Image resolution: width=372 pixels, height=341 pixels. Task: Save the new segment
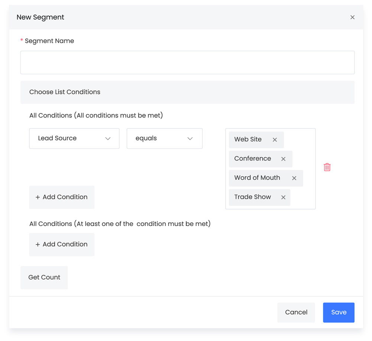click(x=339, y=312)
